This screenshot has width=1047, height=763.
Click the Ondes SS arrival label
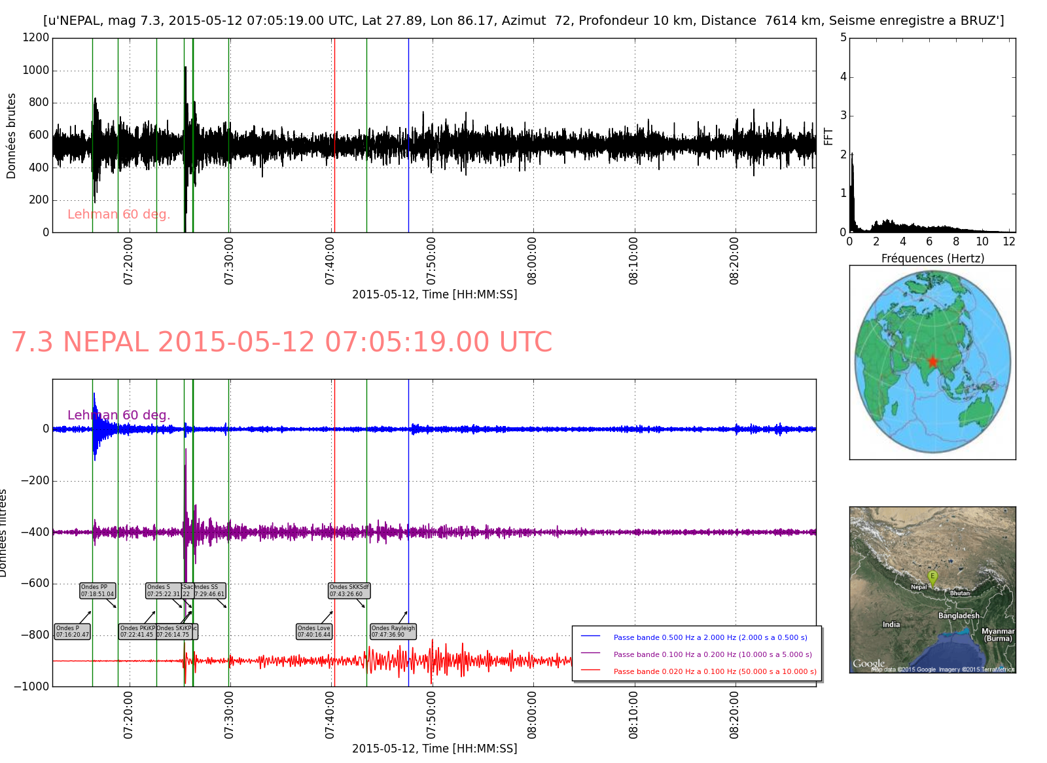[211, 591]
